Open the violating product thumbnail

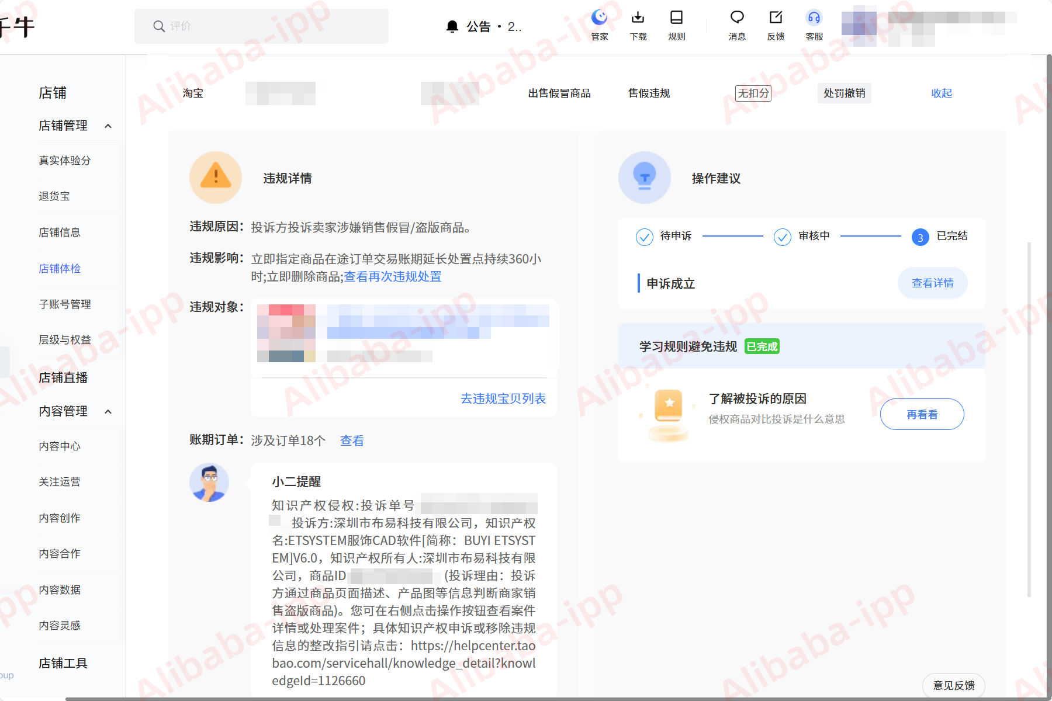coord(286,333)
